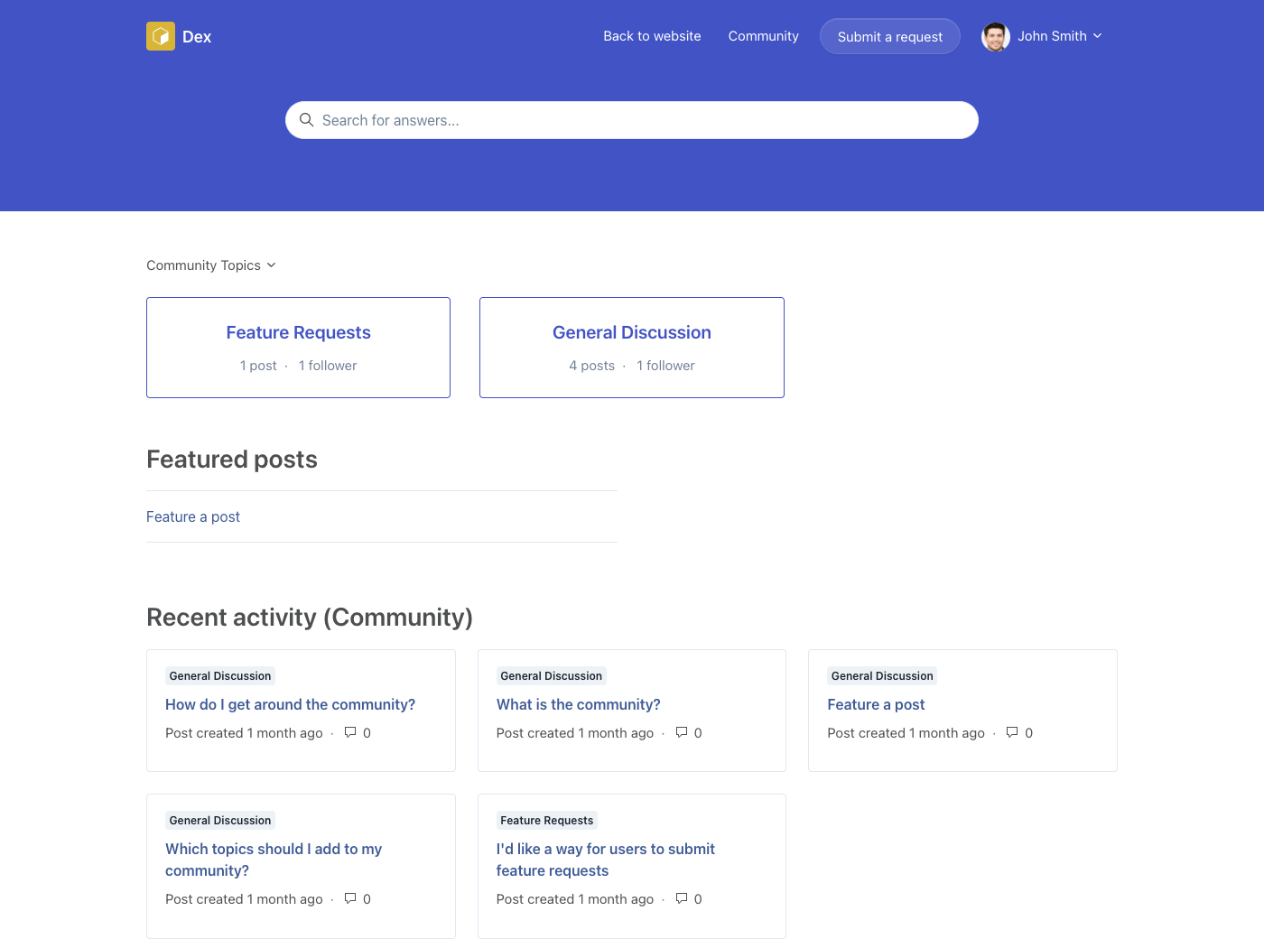
Task: Click comment icon on 'Feature a post' card
Action: coord(1012,732)
